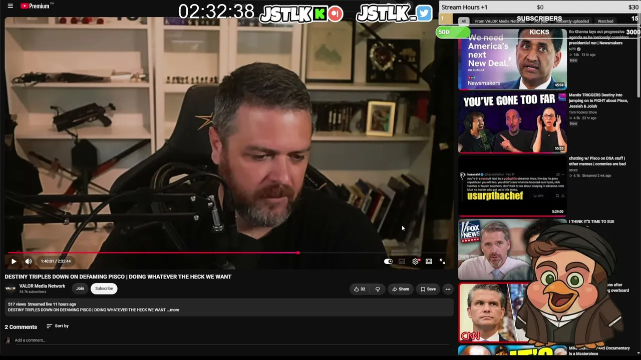Open the 'YOU'VE GONE TOO FAR' video thumbnail

point(512,122)
